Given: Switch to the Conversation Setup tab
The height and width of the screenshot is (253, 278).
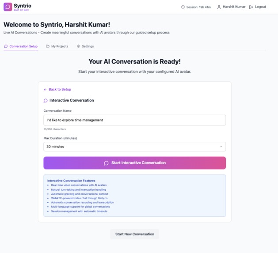Looking at the screenshot, I should (21, 46).
